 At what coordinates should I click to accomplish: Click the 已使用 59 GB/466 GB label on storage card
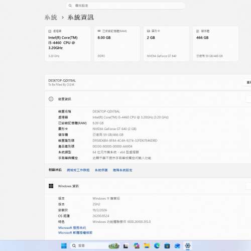pyautogui.click(x=209, y=56)
